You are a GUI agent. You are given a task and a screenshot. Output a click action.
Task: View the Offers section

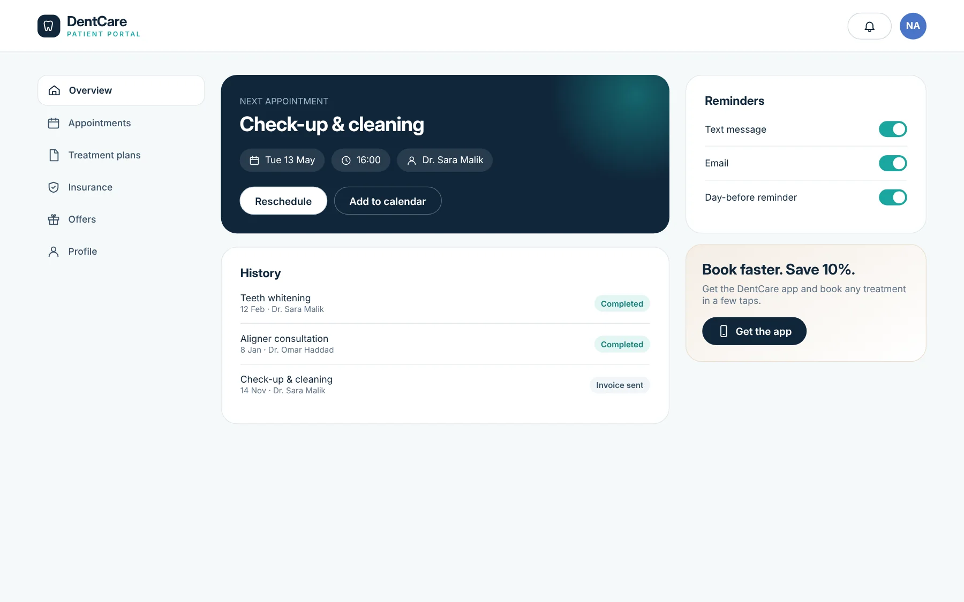coord(121,219)
